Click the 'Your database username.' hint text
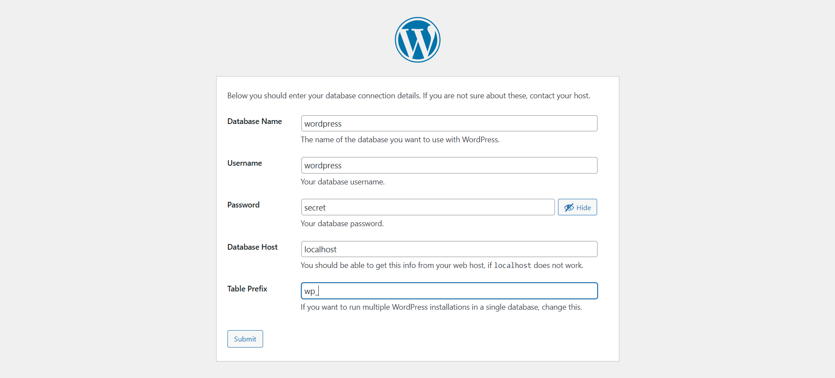 click(342, 182)
